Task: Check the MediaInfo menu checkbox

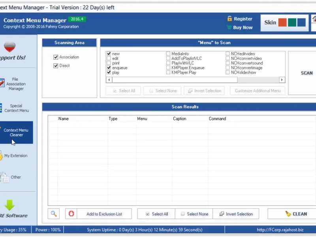Action: [168, 54]
